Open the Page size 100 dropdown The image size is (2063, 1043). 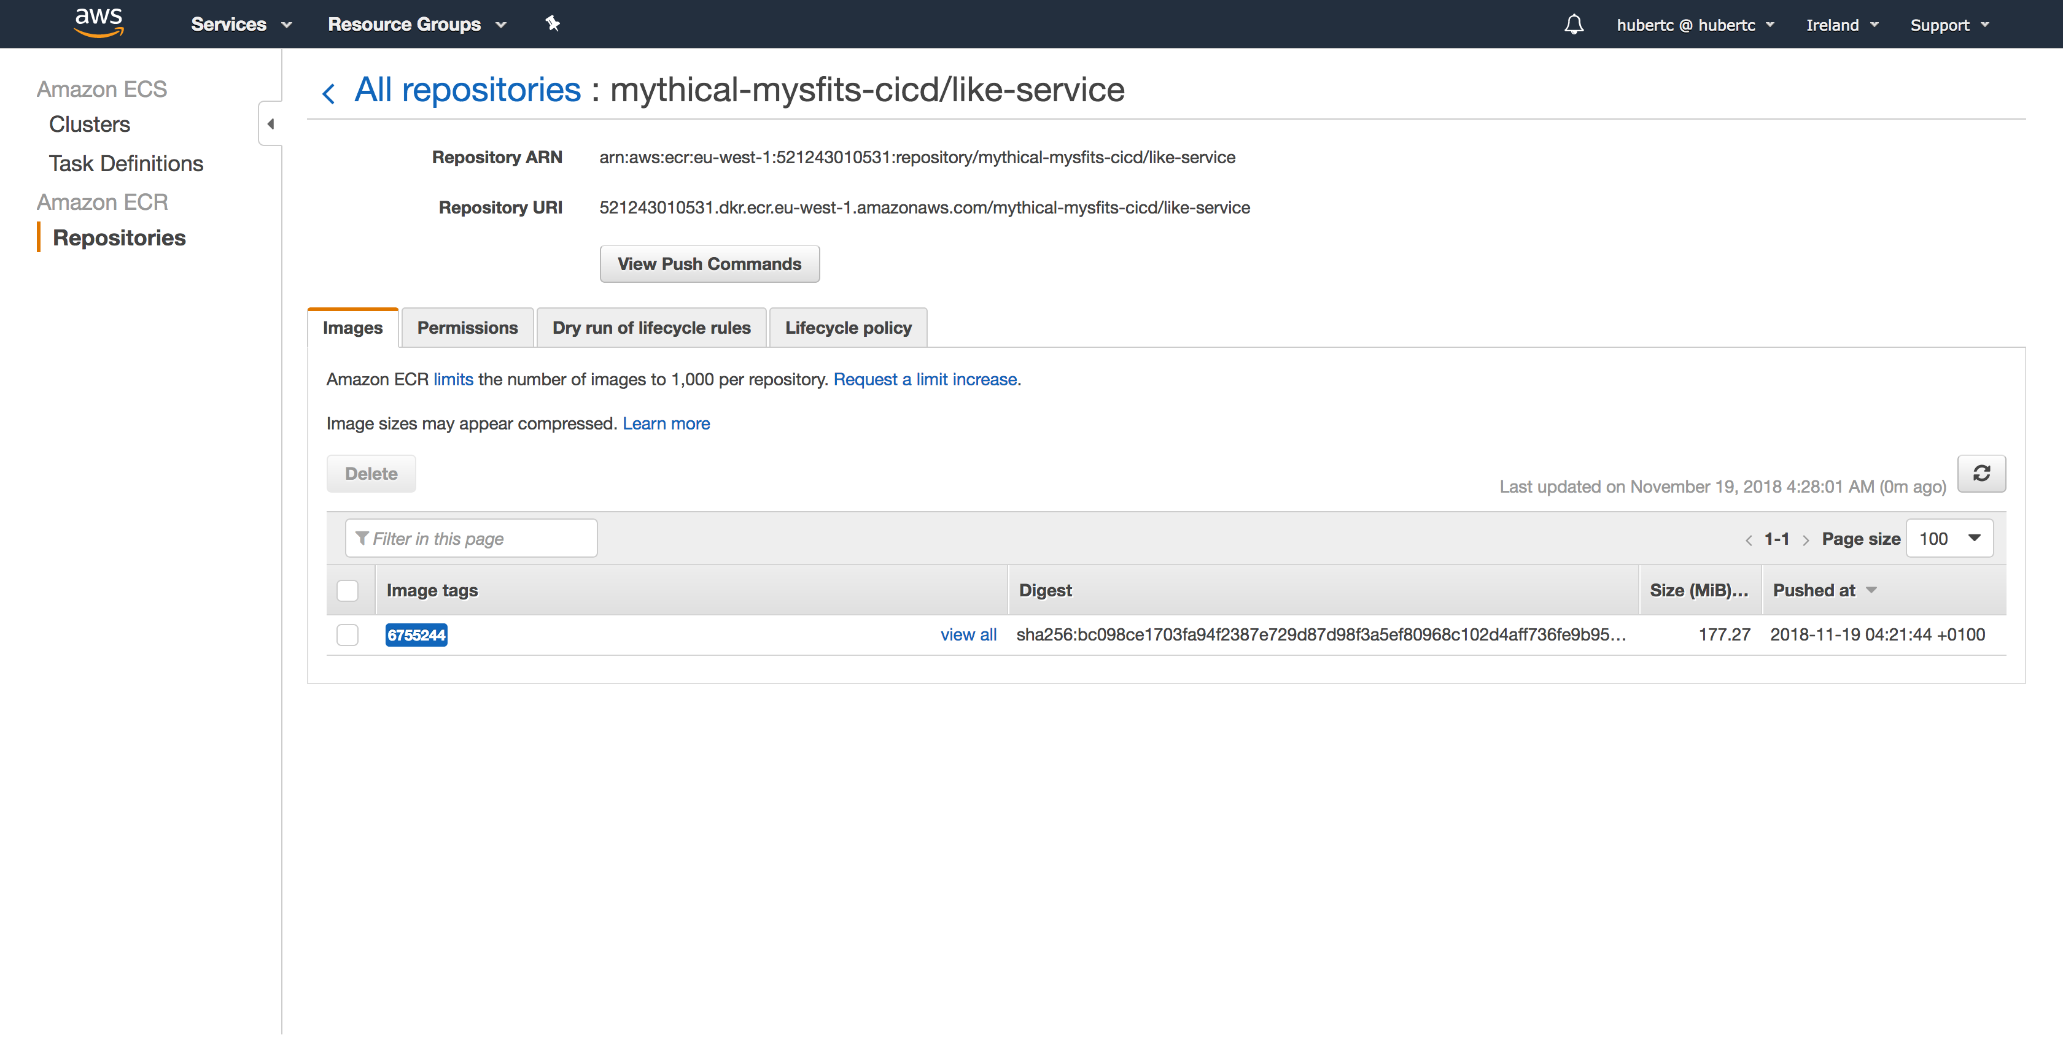pos(1949,539)
